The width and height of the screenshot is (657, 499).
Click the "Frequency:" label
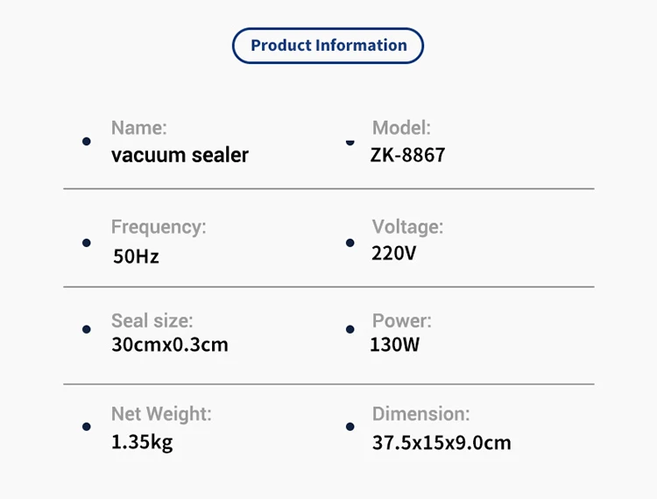point(159,227)
